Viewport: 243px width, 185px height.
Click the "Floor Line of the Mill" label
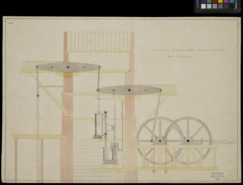[223, 142]
